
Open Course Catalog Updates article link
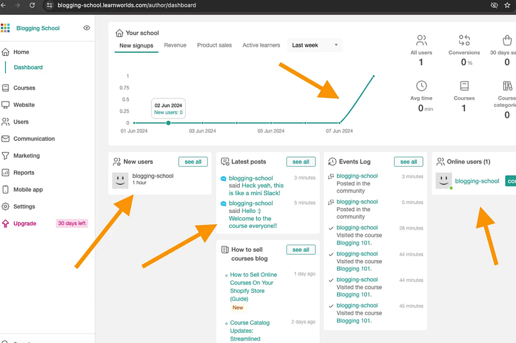250,331
